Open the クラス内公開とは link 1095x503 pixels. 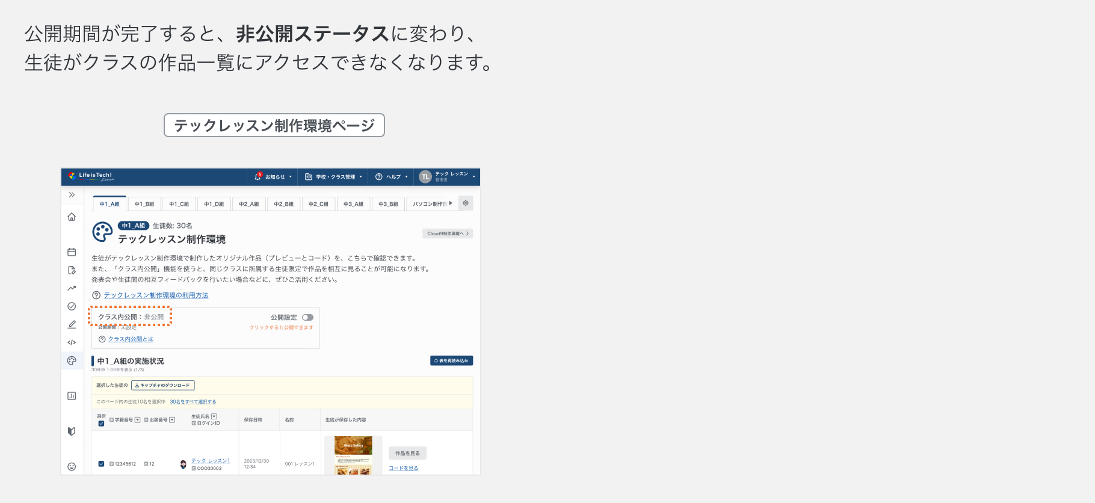pyautogui.click(x=131, y=339)
